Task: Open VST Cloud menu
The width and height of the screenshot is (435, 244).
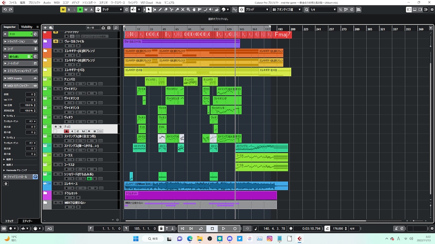Action: (x=147, y=2)
